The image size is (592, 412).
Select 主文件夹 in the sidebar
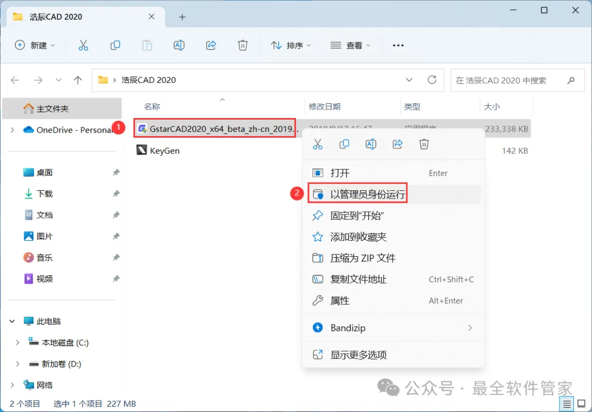pyautogui.click(x=62, y=109)
